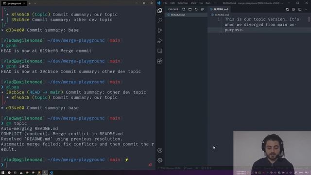Expand the overflow menu ellipsis in VS Code menu bar

coord(215,3)
